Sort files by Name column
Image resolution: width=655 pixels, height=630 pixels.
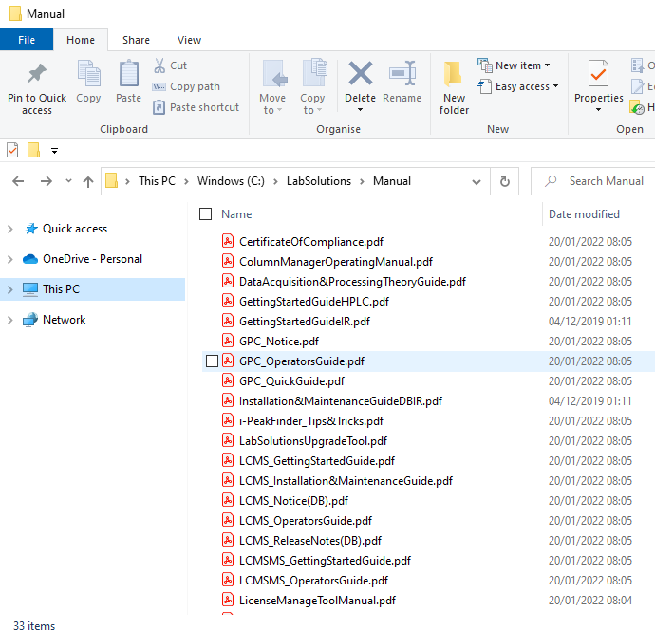pos(236,214)
